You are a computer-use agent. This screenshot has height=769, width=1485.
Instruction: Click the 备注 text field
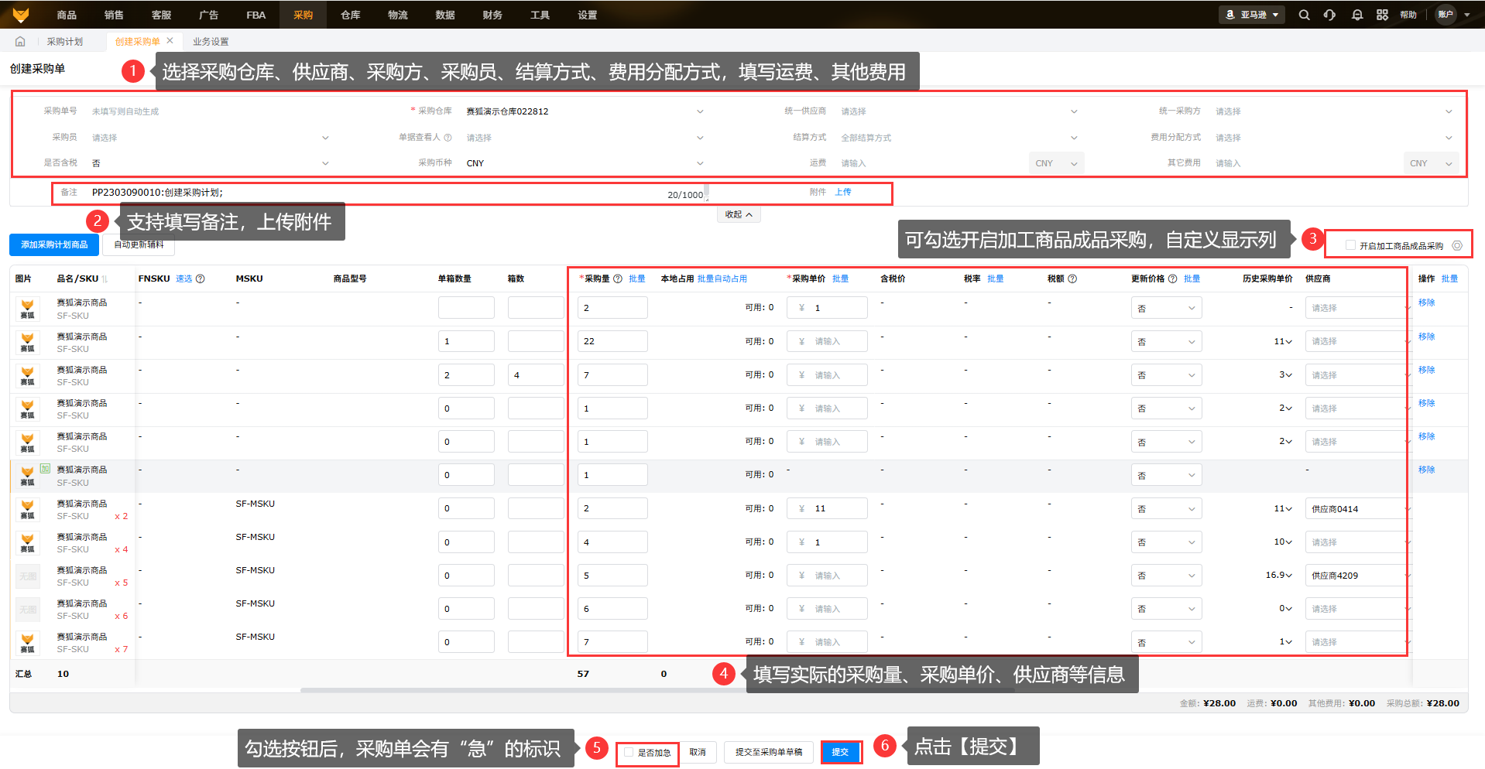click(372, 193)
